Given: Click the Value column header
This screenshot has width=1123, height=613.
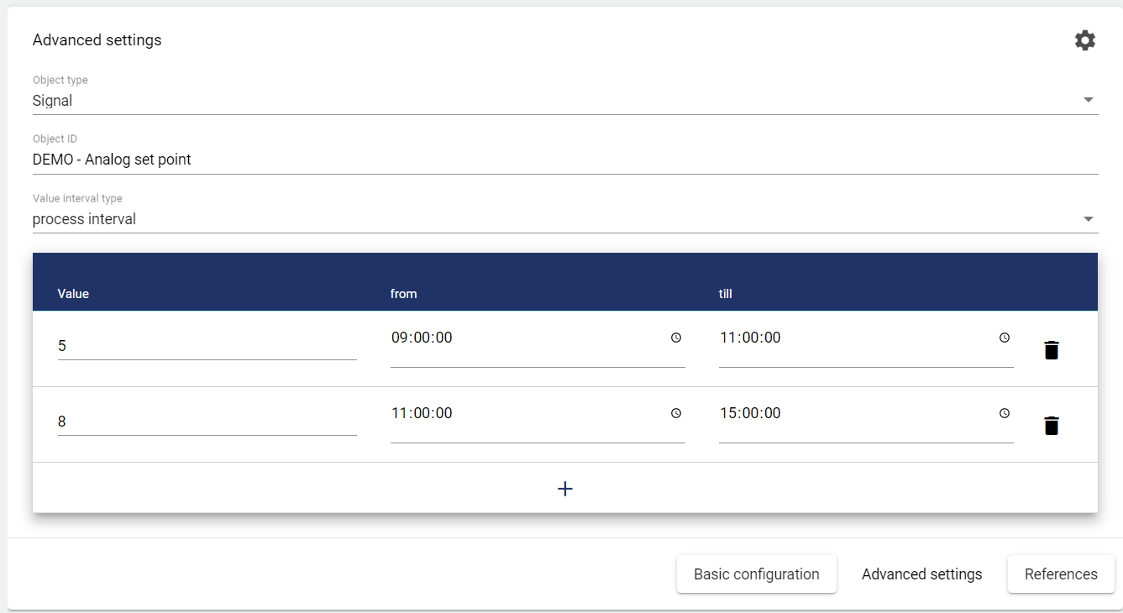Looking at the screenshot, I should (x=73, y=294).
